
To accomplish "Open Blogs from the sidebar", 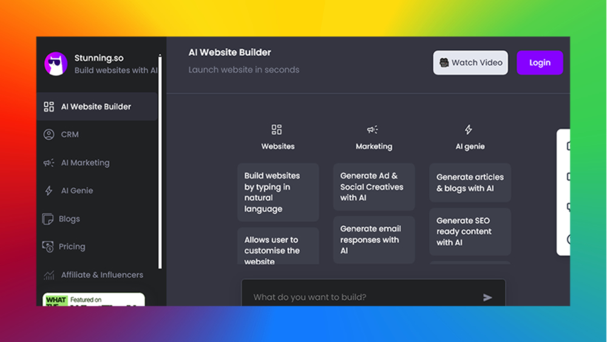I will click(97, 219).
